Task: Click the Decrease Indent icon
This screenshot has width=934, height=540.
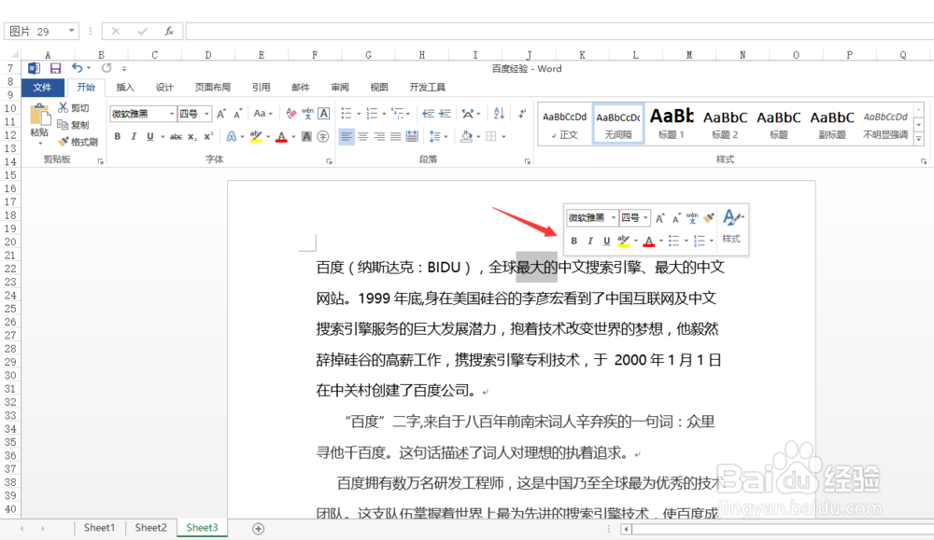Action: [428, 113]
